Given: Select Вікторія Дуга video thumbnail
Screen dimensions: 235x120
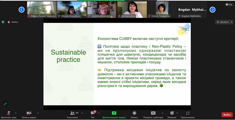Looking at the screenshot, I should coord(132,10).
